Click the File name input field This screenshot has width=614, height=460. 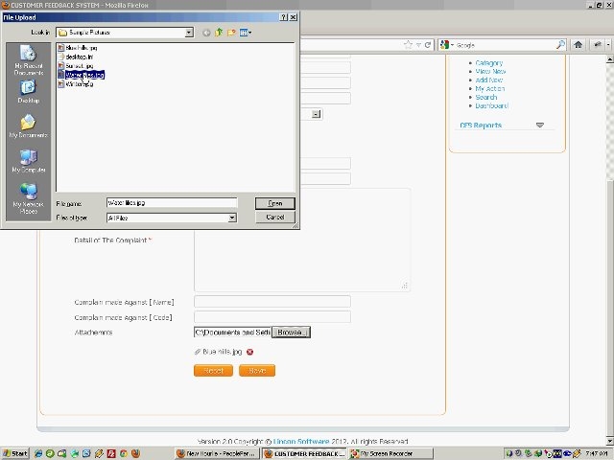tap(172, 202)
